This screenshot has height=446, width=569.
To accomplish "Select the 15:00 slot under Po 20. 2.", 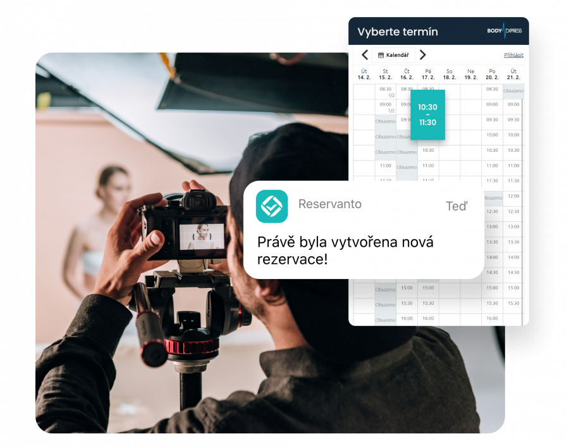I will [x=492, y=288].
